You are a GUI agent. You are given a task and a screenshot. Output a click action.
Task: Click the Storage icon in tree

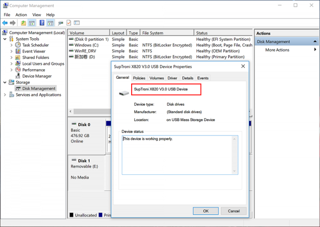coord(11,82)
